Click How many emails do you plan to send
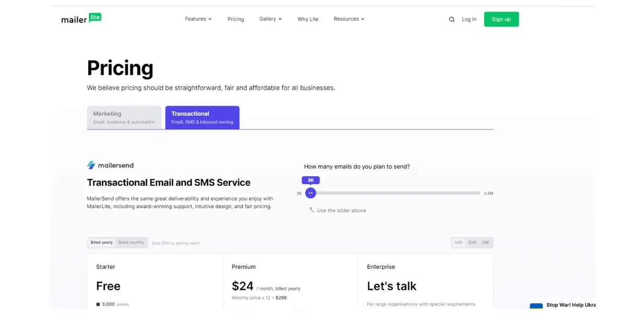The height and width of the screenshot is (313, 627). click(357, 166)
